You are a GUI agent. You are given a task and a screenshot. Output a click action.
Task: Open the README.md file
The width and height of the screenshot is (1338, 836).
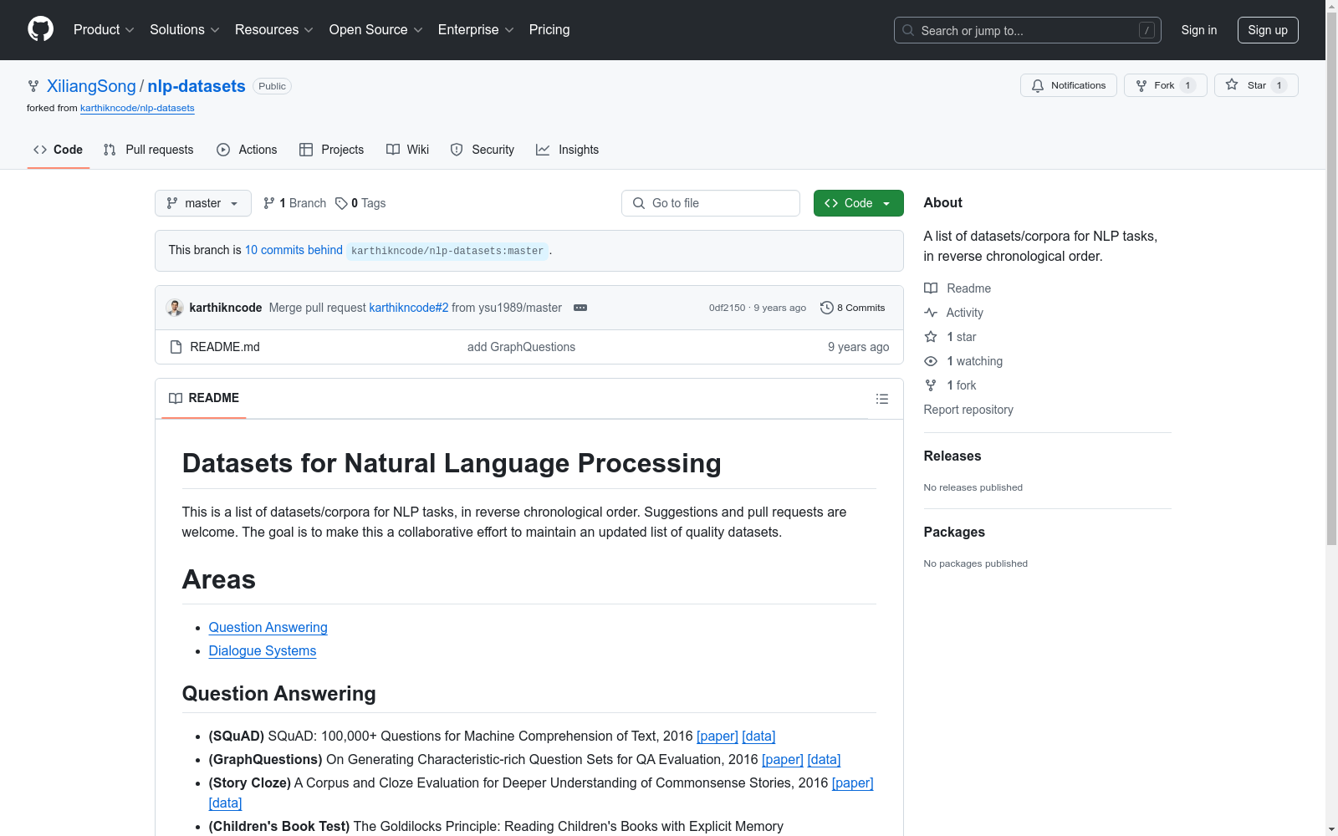225,347
